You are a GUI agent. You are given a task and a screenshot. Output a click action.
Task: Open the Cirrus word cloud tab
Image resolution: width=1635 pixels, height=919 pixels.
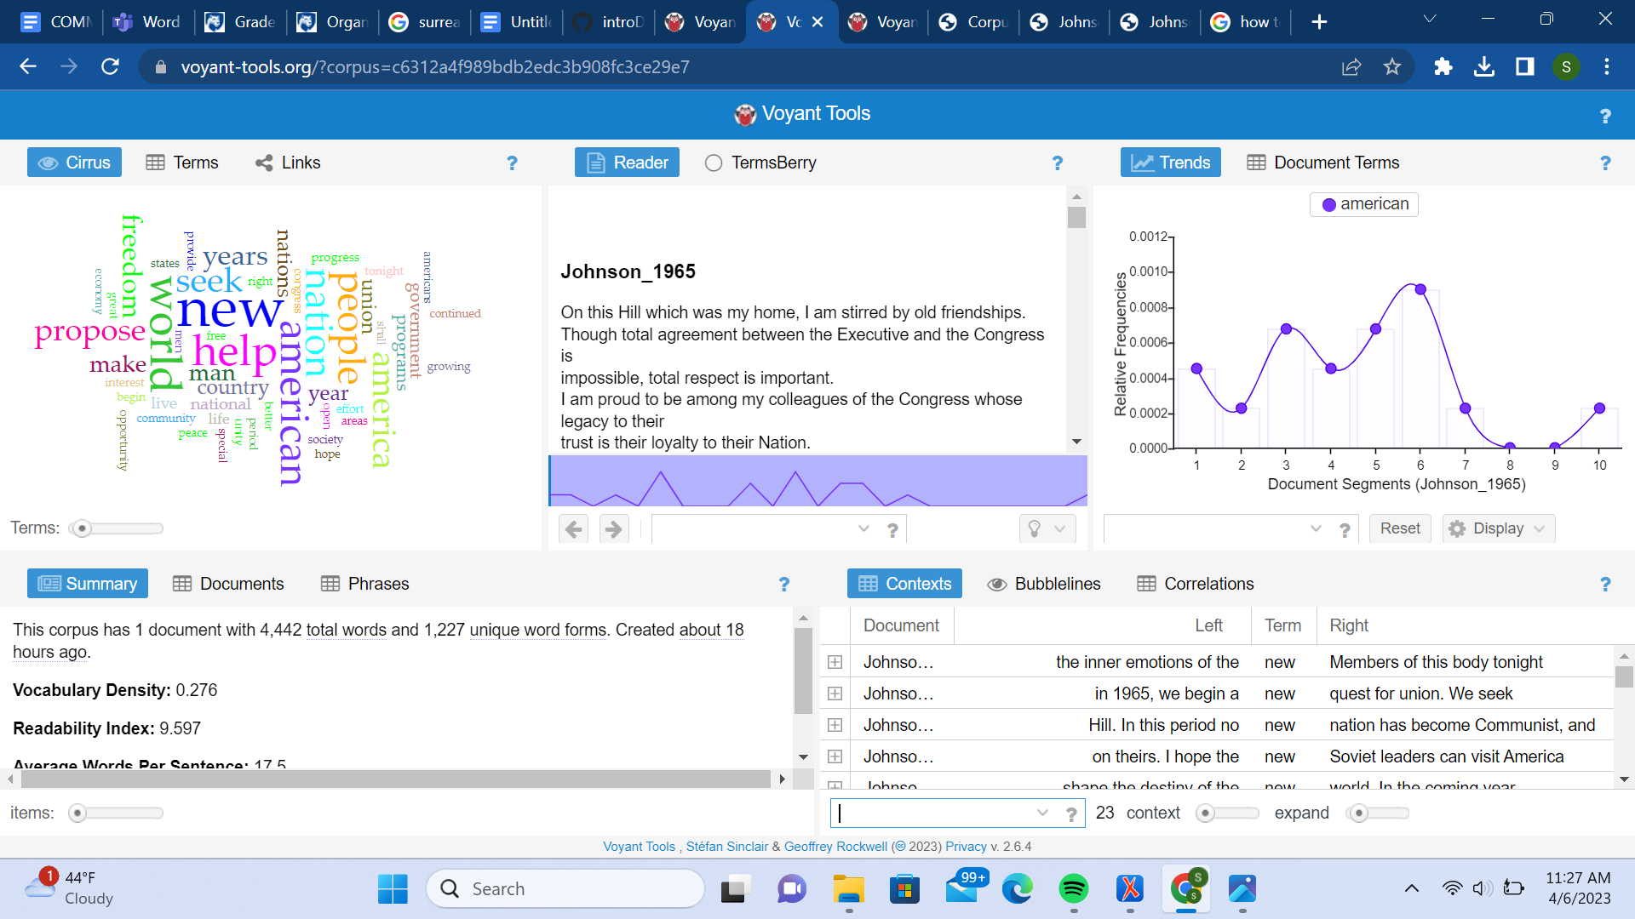coord(74,163)
